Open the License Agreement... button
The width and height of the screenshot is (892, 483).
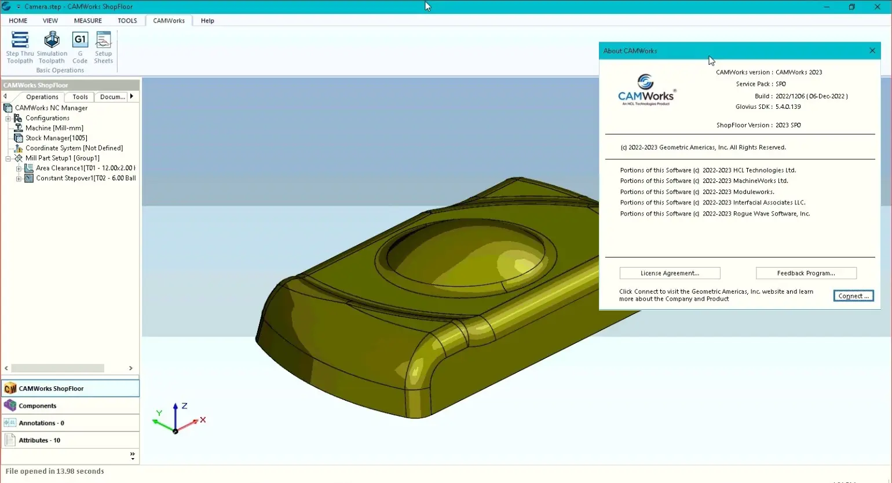point(670,273)
